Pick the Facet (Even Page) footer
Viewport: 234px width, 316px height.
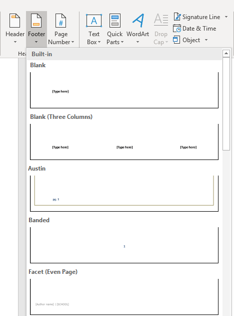(124, 296)
